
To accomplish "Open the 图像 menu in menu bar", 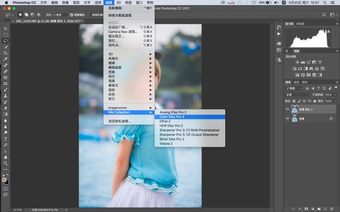I will (x=65, y=3).
